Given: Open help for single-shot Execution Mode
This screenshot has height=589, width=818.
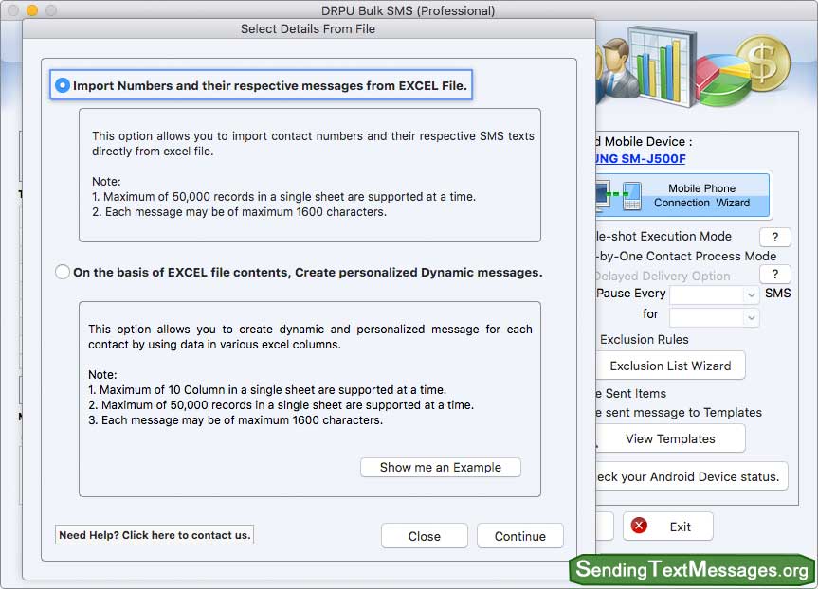Looking at the screenshot, I should [x=774, y=237].
